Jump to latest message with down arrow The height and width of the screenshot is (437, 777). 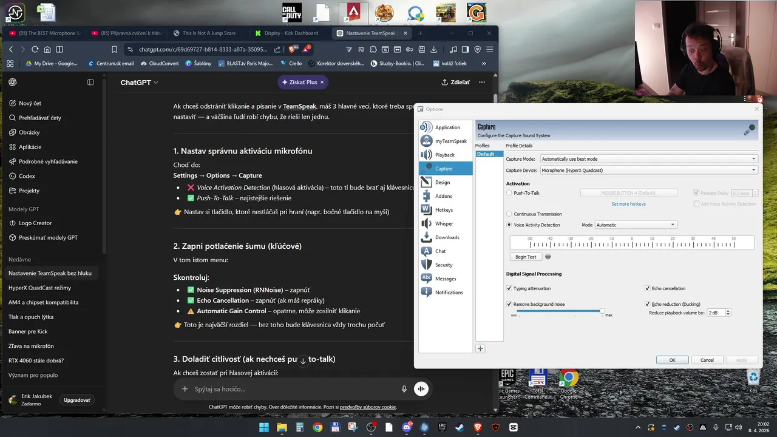coord(303,361)
